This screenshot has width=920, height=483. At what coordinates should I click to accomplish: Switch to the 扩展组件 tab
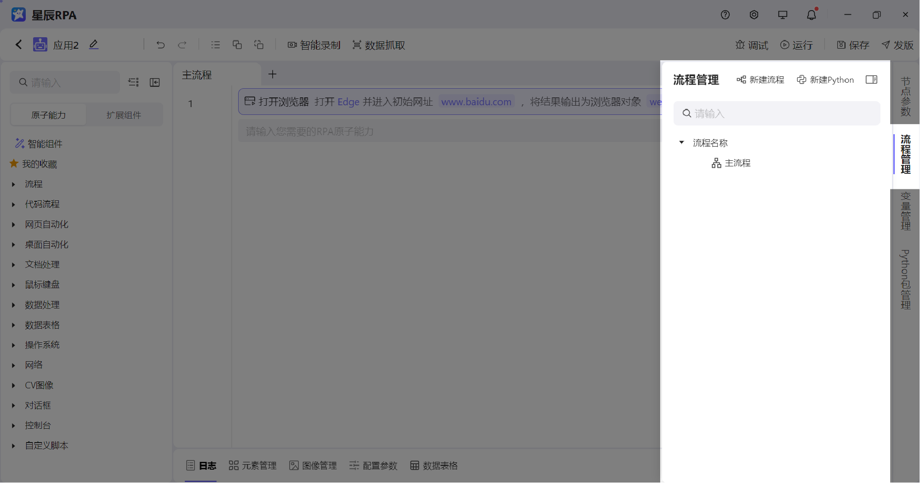pos(123,114)
